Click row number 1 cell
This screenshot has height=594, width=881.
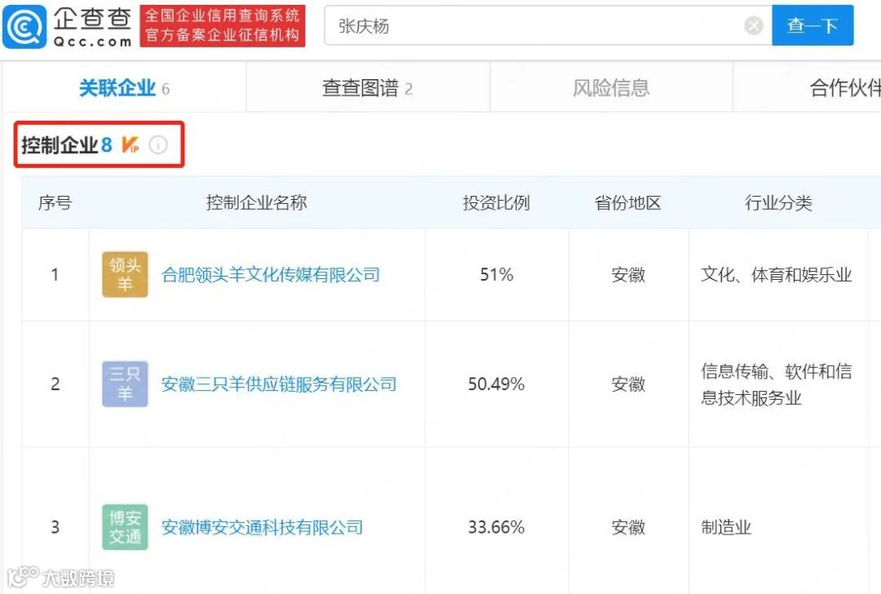tap(55, 274)
